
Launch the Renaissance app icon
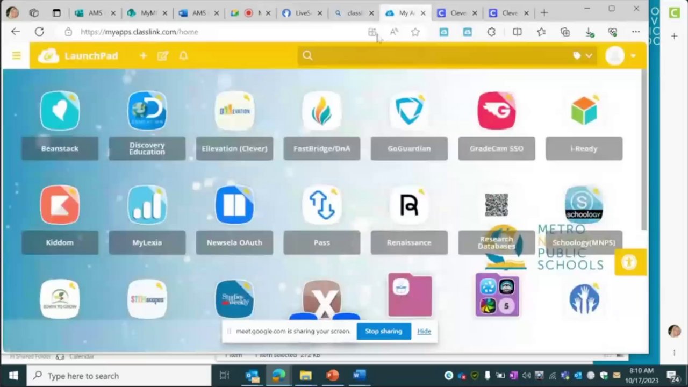(x=409, y=205)
